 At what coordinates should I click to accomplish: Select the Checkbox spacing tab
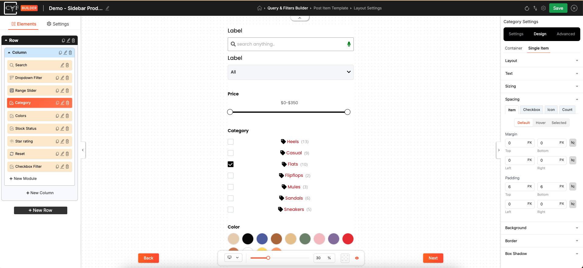pos(532,110)
